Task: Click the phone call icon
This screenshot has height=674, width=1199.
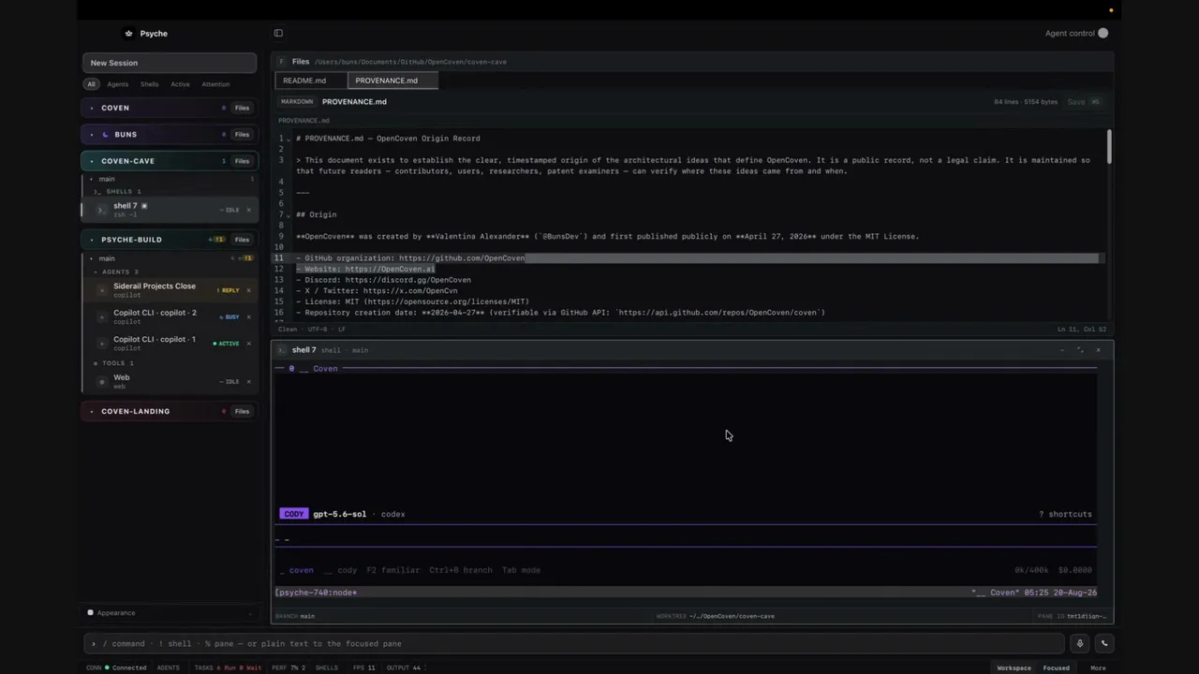Action: pos(1104,643)
